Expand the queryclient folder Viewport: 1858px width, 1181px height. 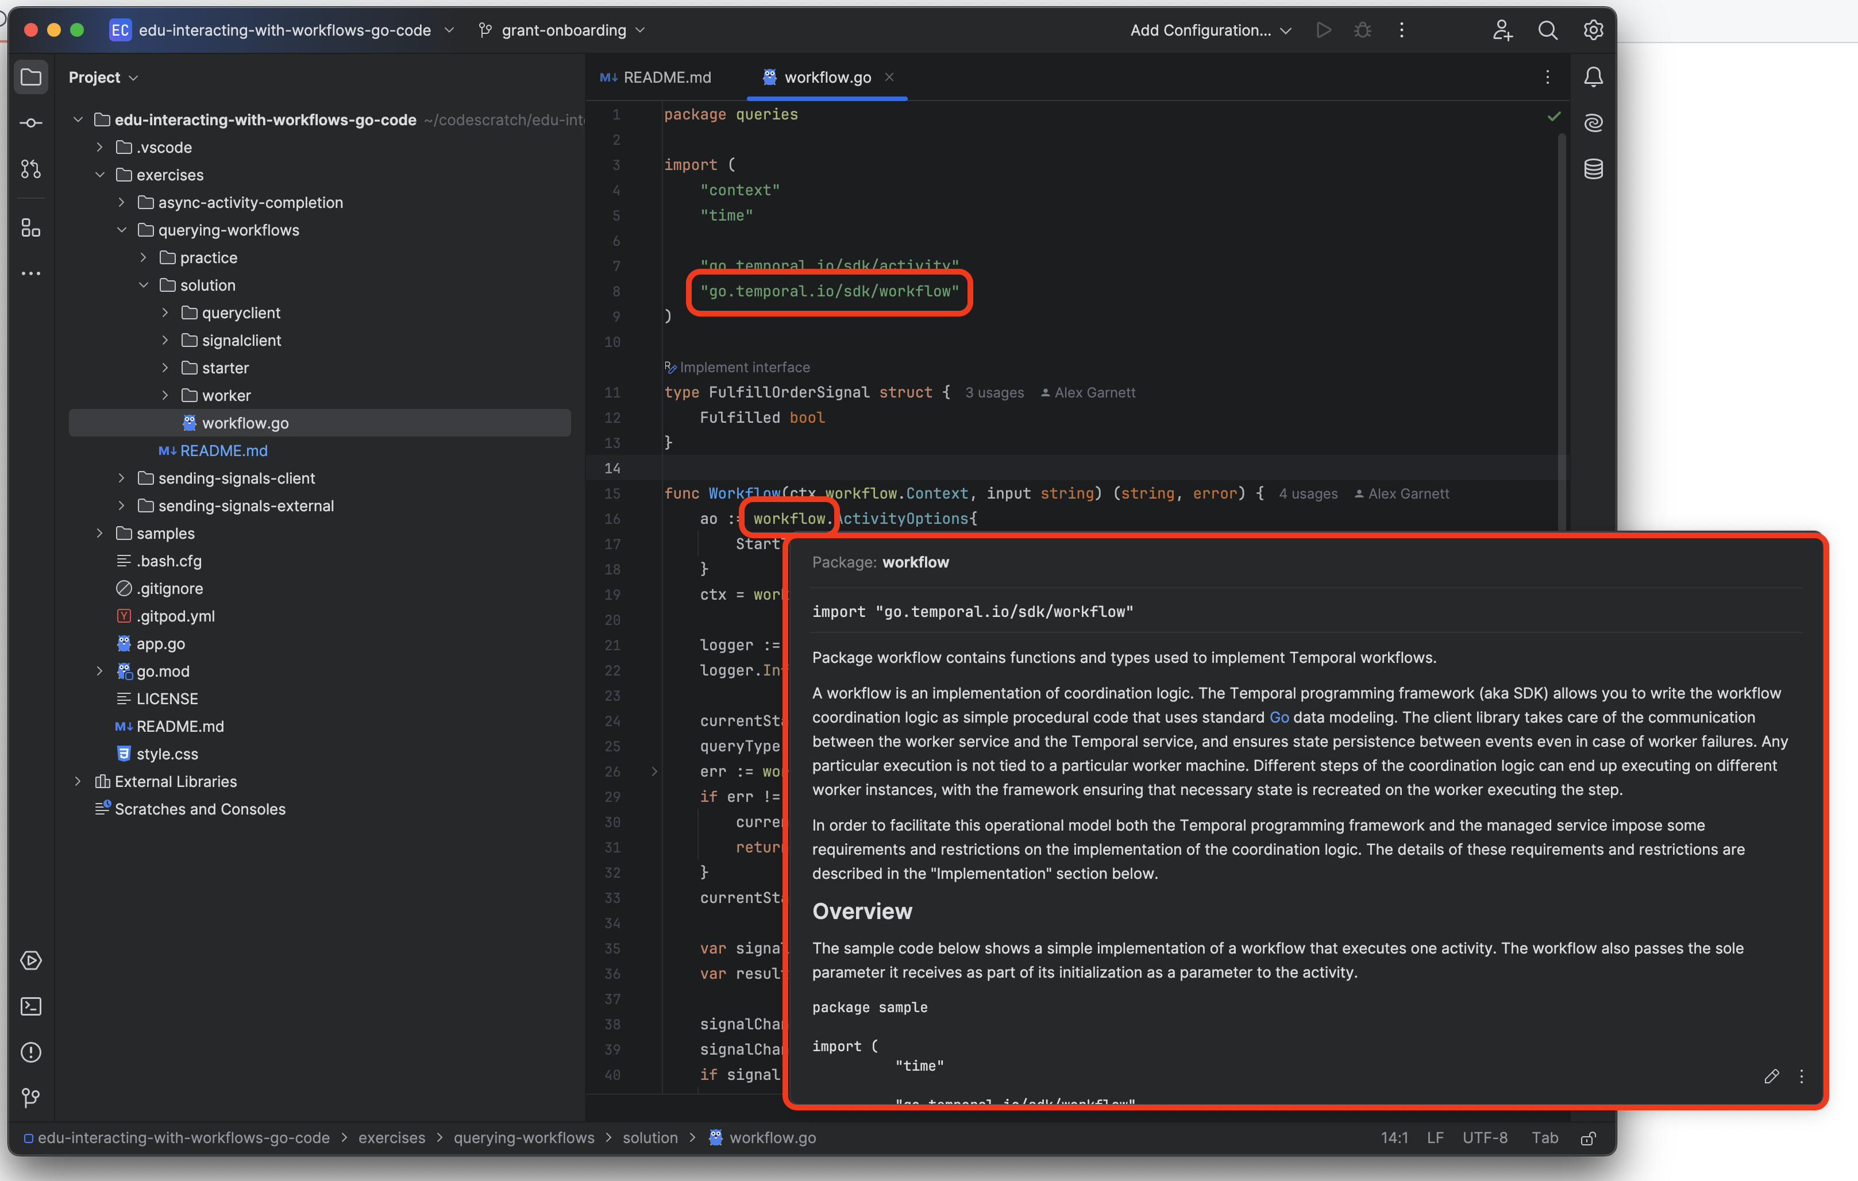165,313
